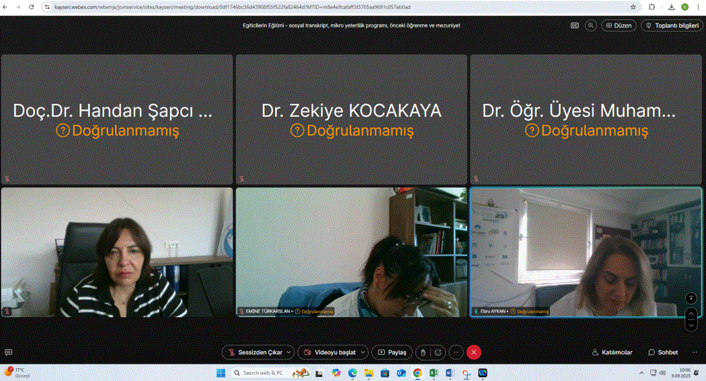Open Toplantı bilgileri meeting info

pyautogui.click(x=672, y=25)
